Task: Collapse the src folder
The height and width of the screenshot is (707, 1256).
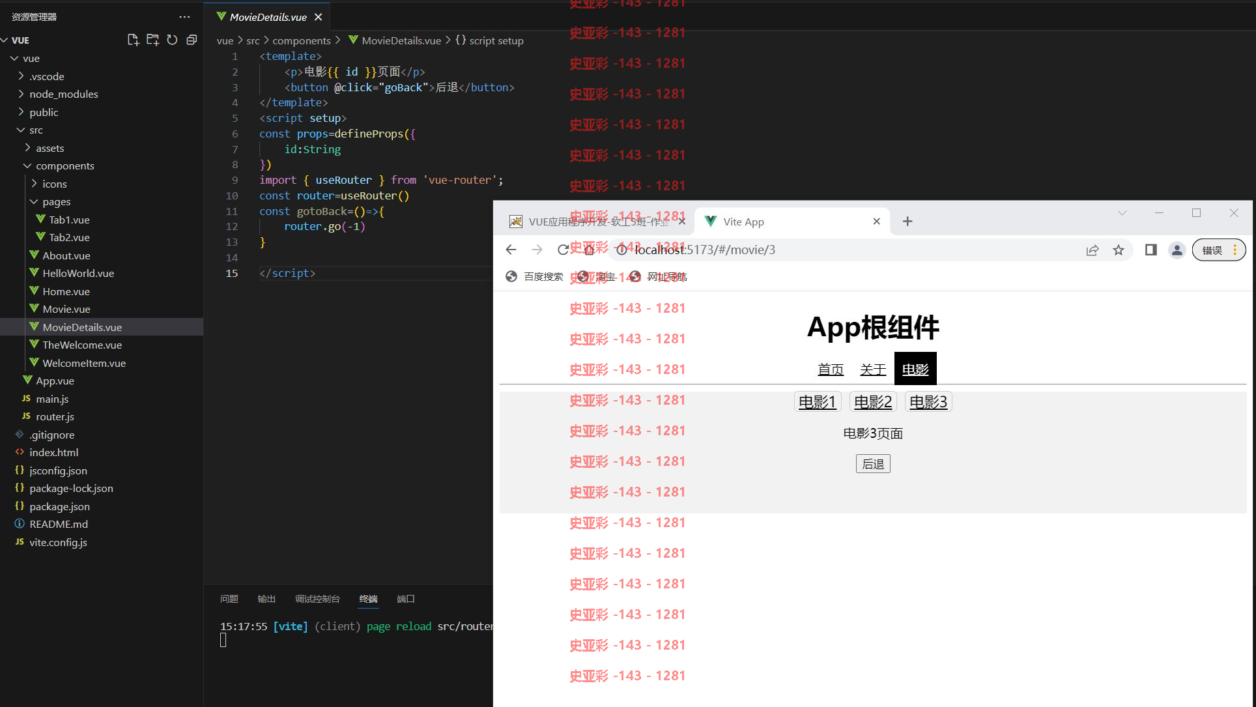Action: tap(102, 130)
